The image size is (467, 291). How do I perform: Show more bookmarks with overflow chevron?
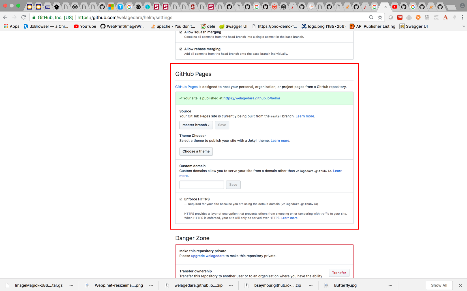click(x=463, y=26)
